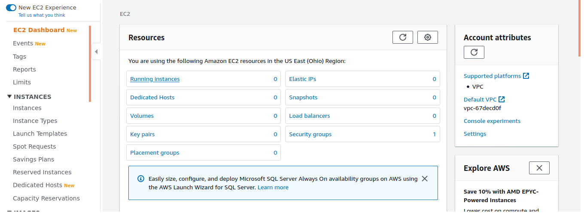Open Running instances resource link
The width and height of the screenshot is (584, 221).
tap(155, 79)
